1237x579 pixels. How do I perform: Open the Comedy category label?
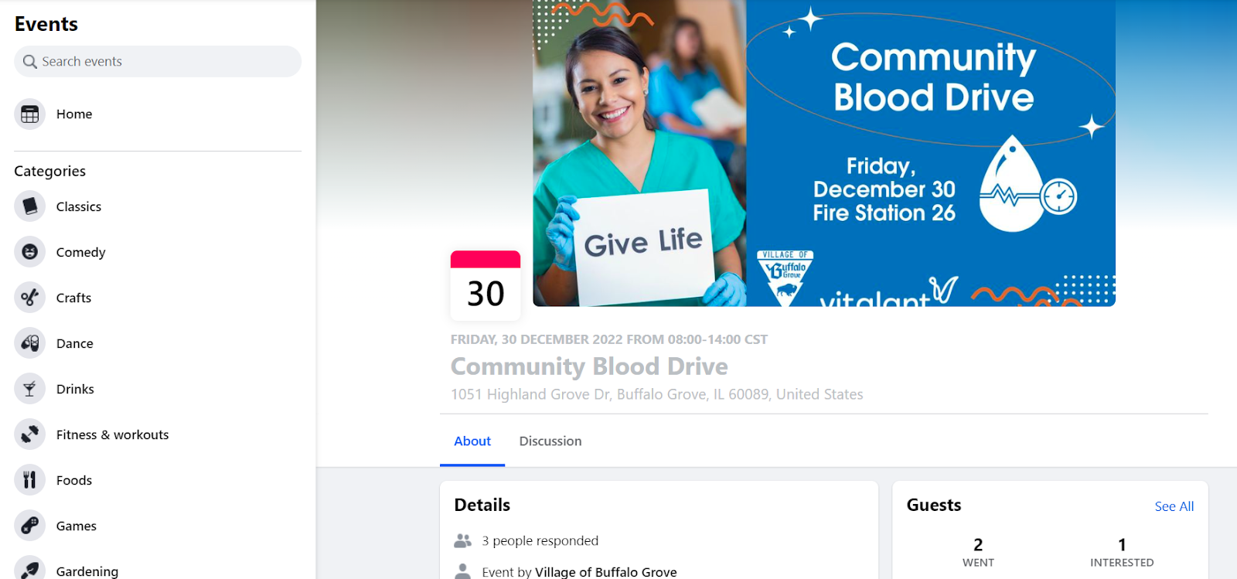pos(80,252)
